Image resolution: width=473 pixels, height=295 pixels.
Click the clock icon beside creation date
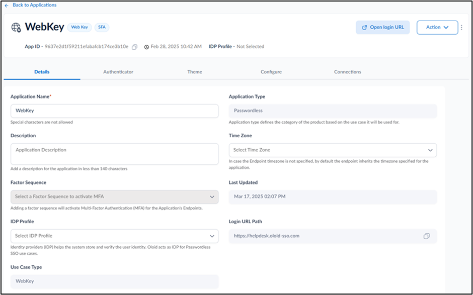click(146, 47)
